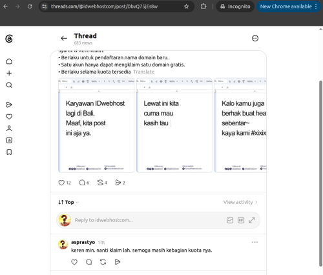Click the 683 views text
323x275 pixels.
tap(83, 43)
